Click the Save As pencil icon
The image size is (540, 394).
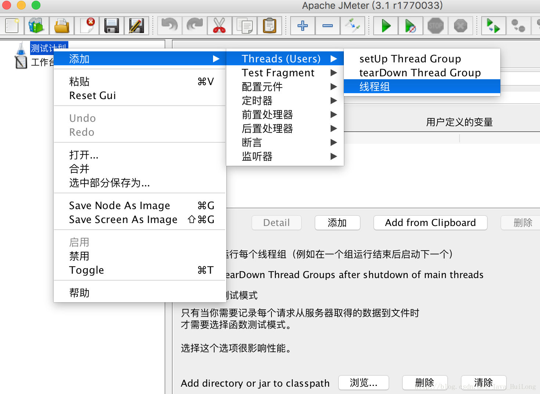[136, 26]
